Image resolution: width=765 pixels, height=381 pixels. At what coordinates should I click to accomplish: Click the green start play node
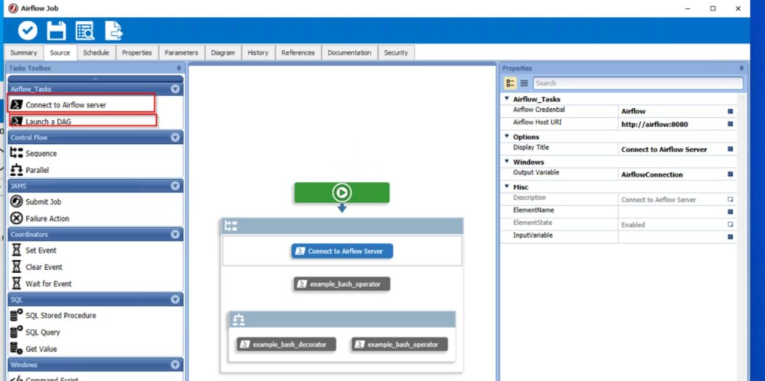(x=341, y=192)
